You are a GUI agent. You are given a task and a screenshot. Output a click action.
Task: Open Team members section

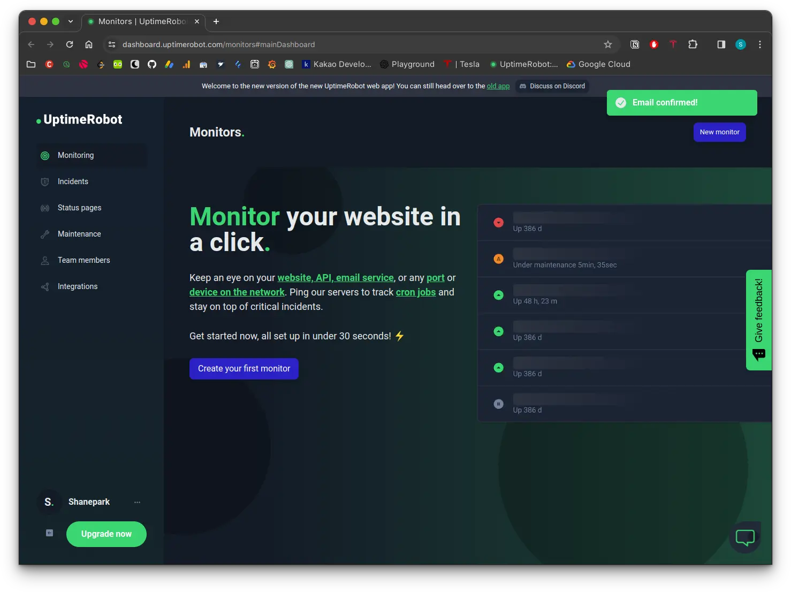[x=91, y=260]
